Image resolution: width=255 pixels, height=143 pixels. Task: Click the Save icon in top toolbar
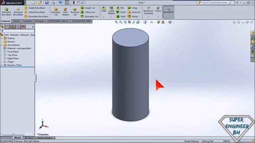[x=47, y=3]
